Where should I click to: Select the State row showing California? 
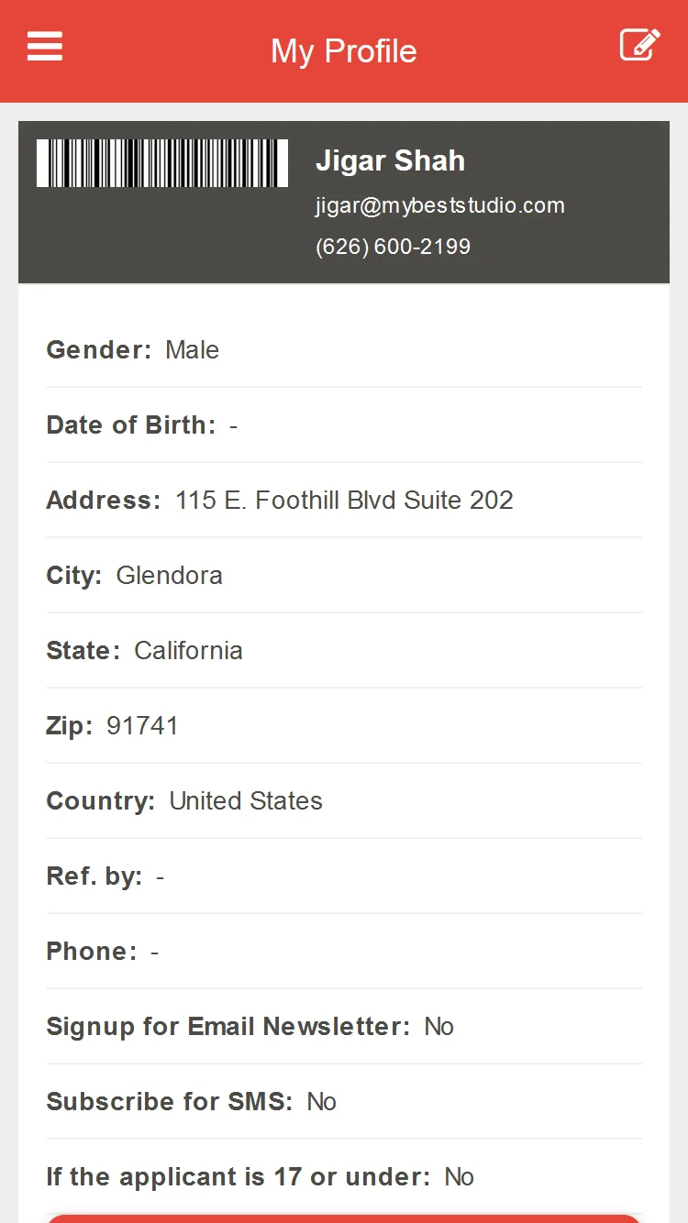click(x=344, y=650)
